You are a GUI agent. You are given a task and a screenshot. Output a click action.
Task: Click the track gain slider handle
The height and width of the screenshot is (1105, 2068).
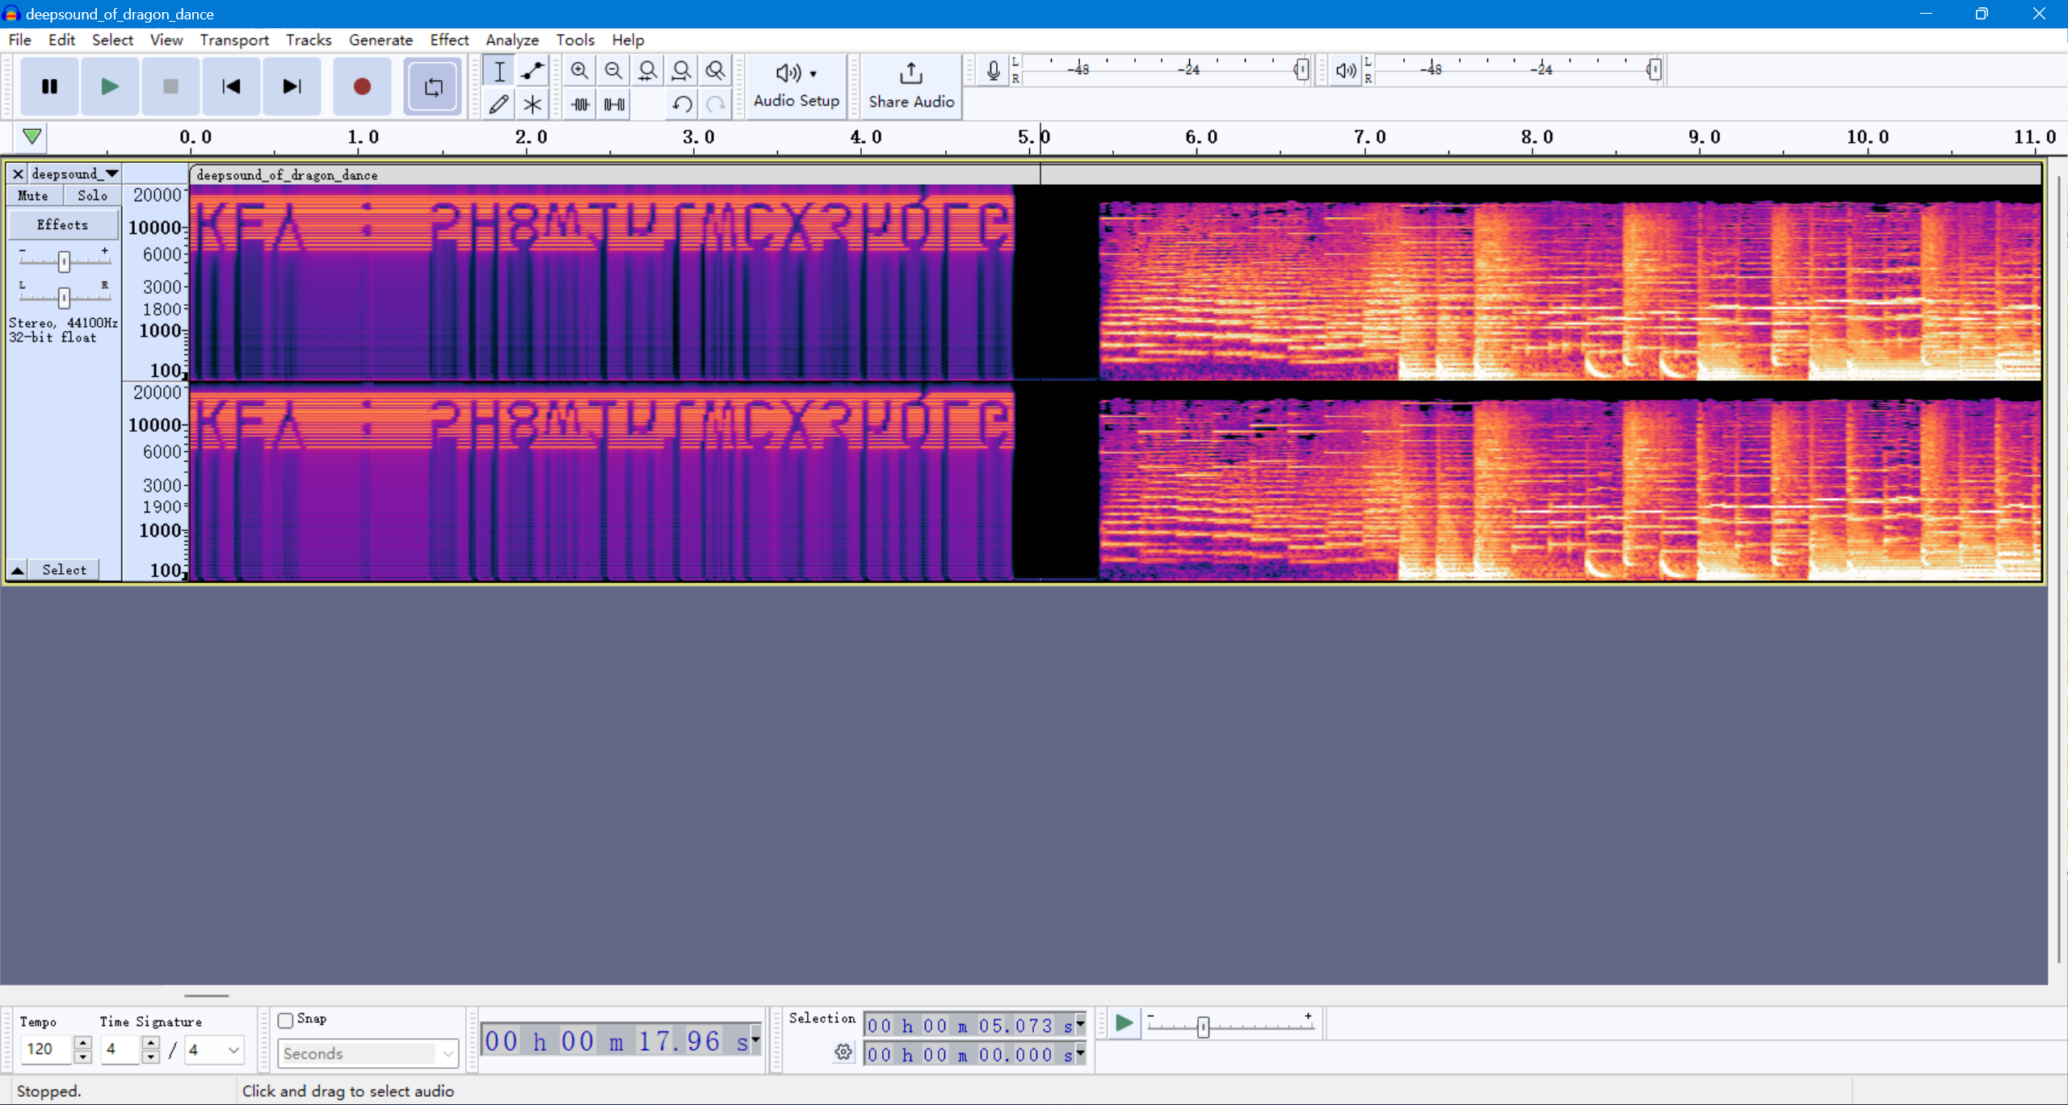coord(64,261)
